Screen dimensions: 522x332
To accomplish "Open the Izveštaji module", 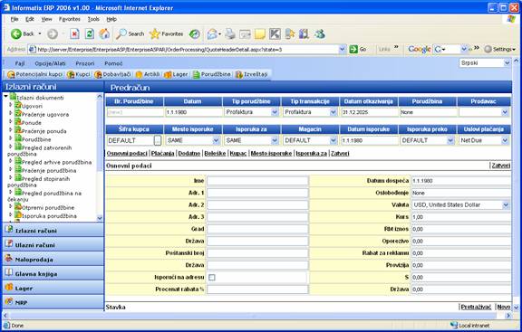I will point(252,74).
